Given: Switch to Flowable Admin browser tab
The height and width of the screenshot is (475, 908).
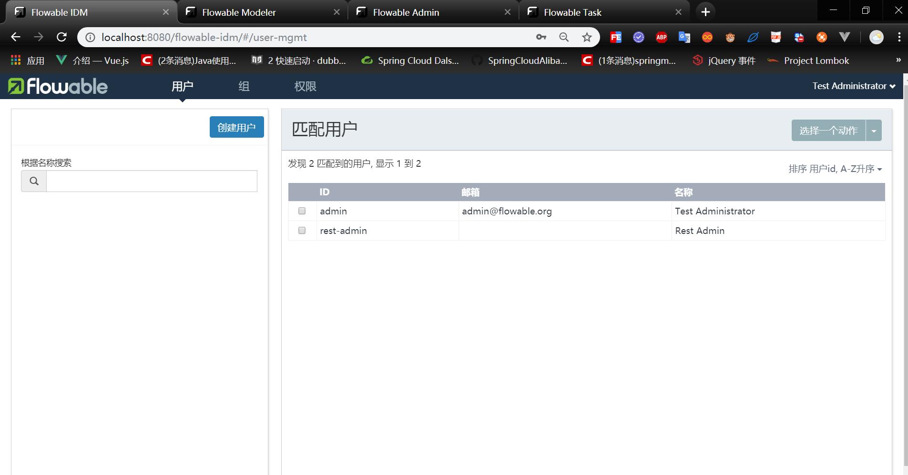Looking at the screenshot, I should point(433,12).
